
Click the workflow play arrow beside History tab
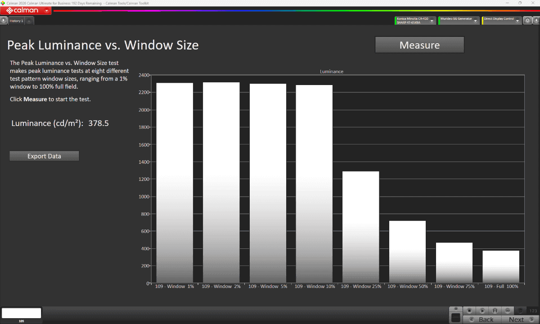tap(4, 20)
